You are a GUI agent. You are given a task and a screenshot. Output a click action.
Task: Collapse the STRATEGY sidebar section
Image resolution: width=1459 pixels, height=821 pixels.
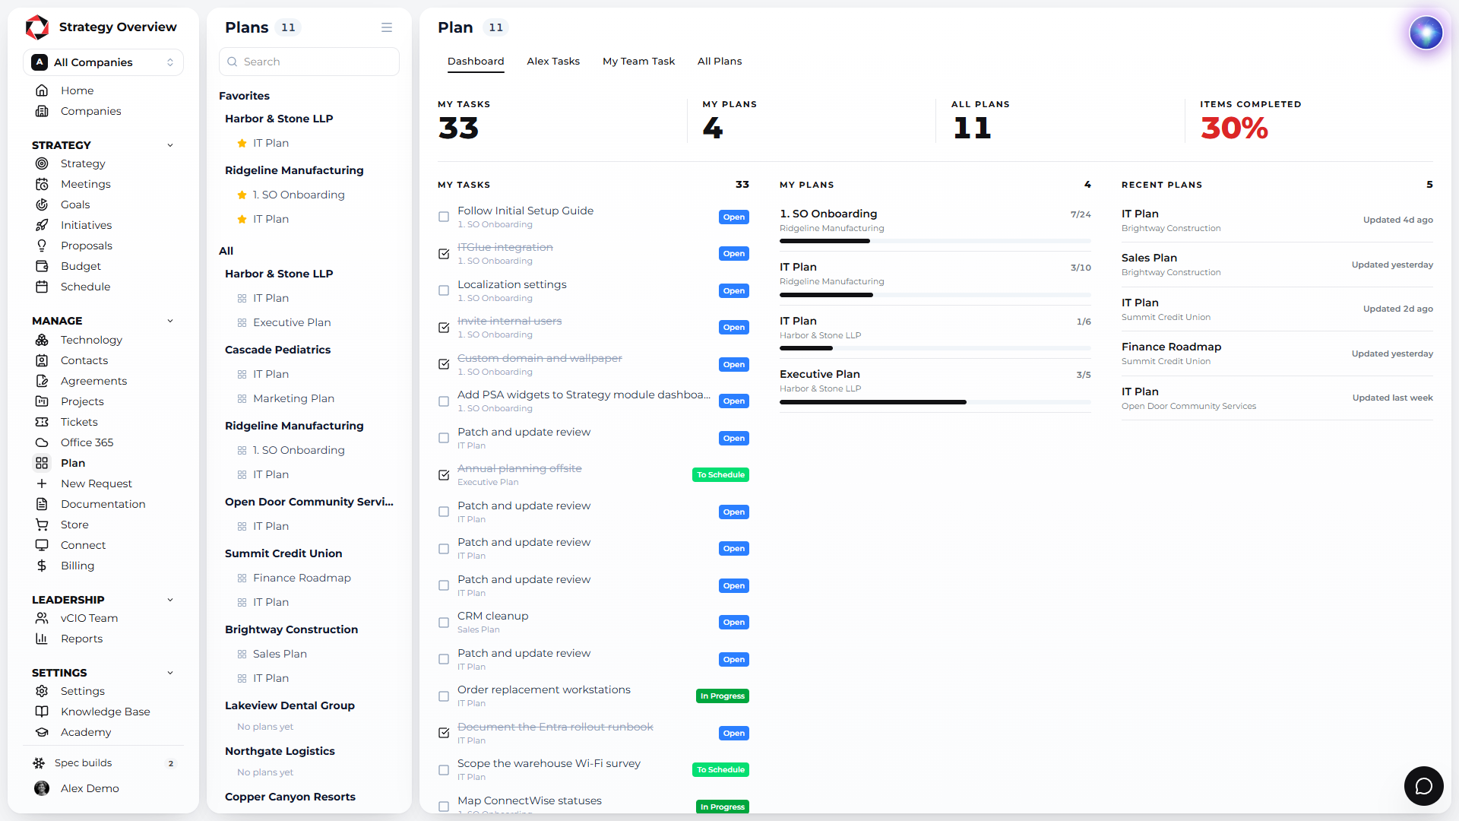click(170, 145)
